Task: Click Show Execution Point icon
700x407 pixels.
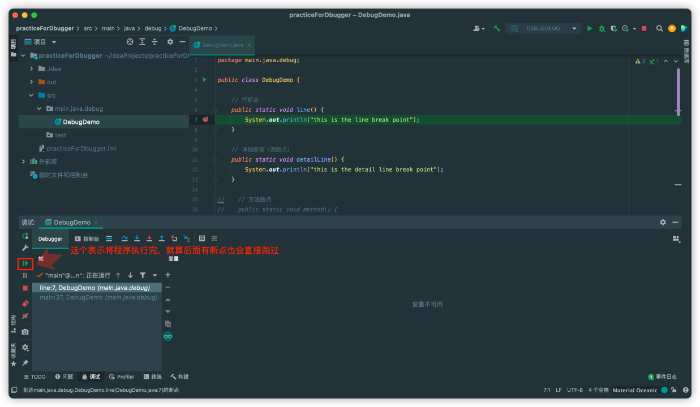Action: click(x=109, y=239)
